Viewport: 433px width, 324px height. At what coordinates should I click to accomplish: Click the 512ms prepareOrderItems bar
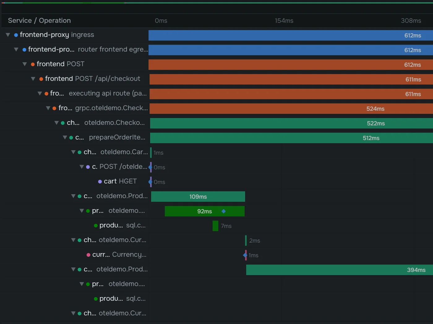(x=291, y=138)
